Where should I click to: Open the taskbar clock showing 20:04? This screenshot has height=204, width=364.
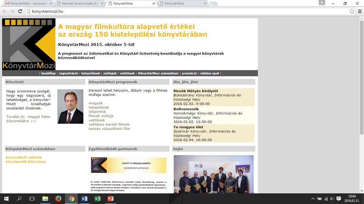tap(352, 199)
